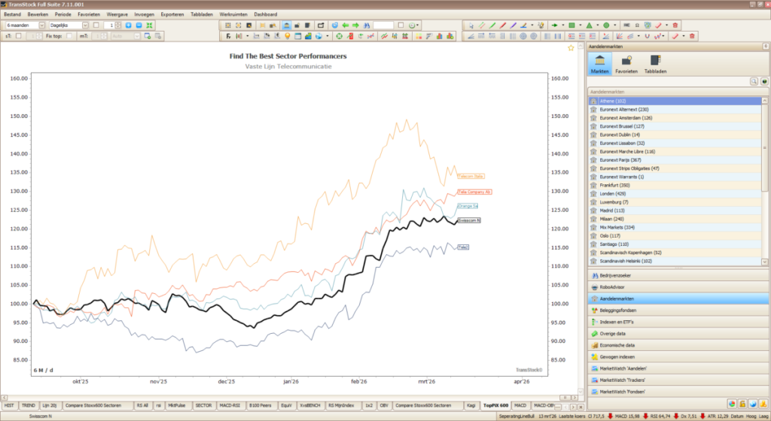Viewport: 771px width, 421px height.
Task: Open the Favorieten panel icon
Action: point(626,64)
